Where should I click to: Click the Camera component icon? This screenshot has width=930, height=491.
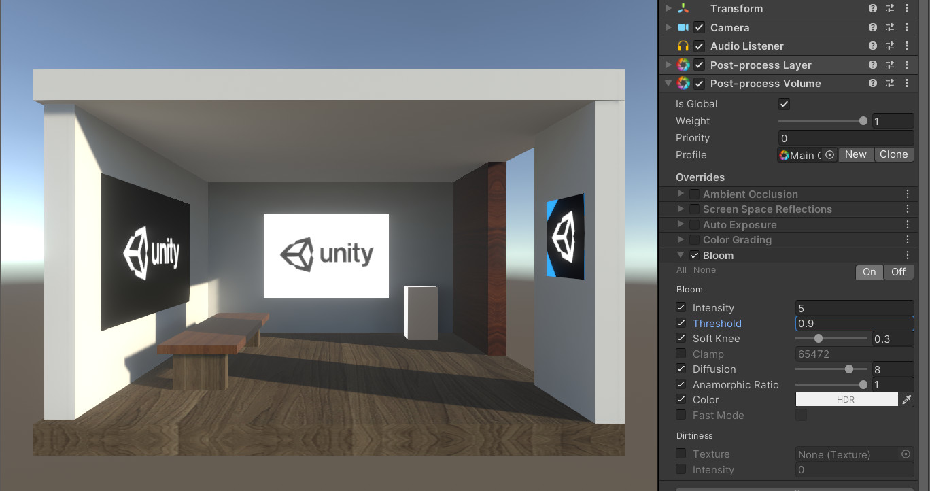[x=683, y=27]
